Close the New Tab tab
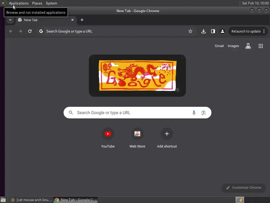 tap(73, 20)
